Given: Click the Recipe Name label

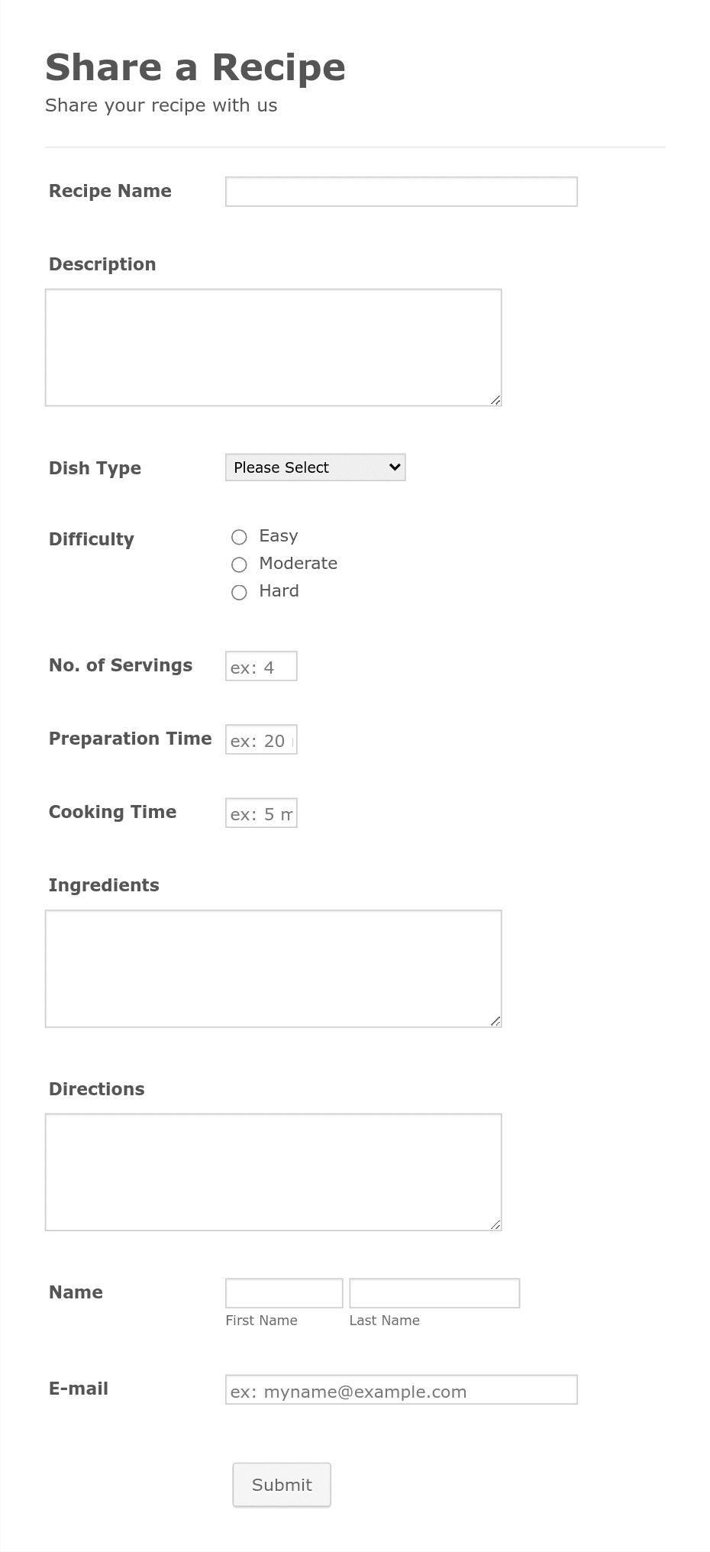Looking at the screenshot, I should (x=110, y=191).
